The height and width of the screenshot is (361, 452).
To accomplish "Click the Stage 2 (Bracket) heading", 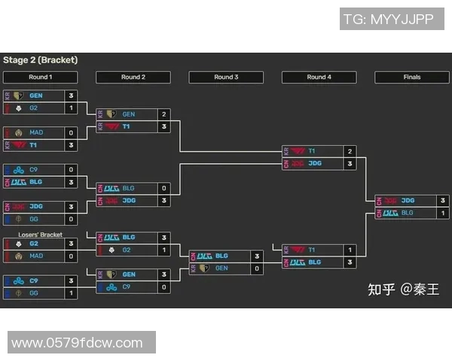I will (41, 60).
